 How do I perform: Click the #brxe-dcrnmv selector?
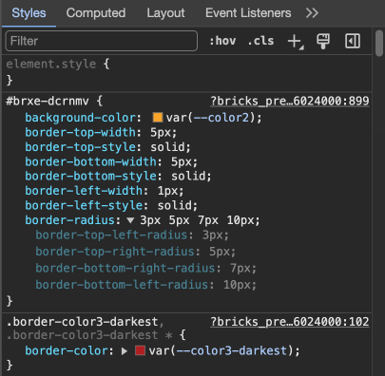[x=48, y=102]
